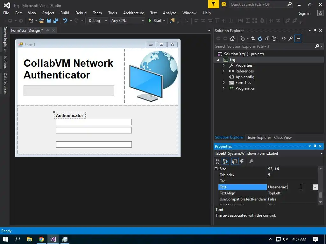
Task: Click the Search Solution Explorer field
Action: click(264, 46)
